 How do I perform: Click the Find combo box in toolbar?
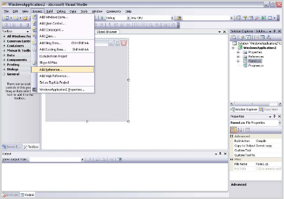[x=208, y=18]
